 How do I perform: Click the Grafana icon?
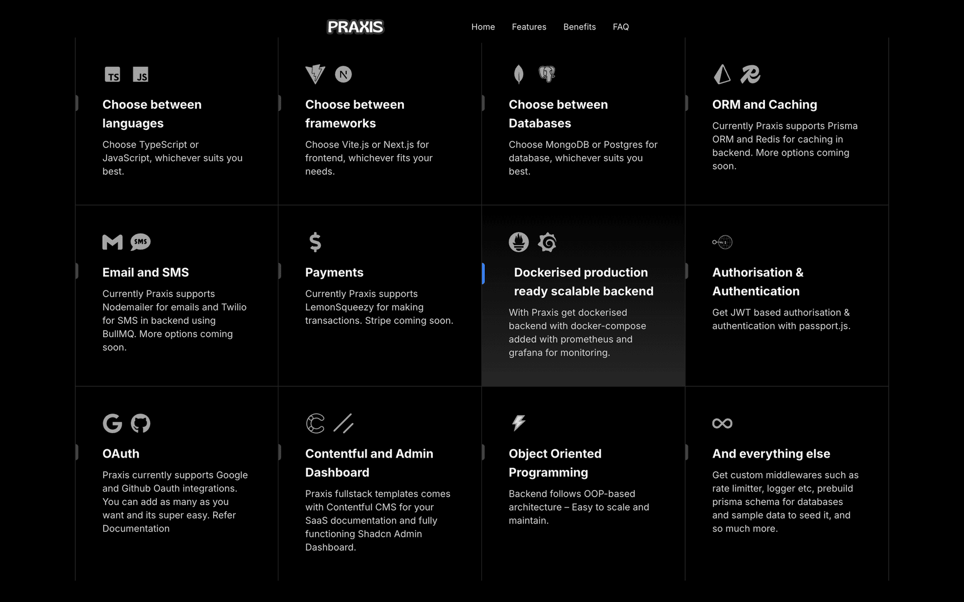coord(547,242)
